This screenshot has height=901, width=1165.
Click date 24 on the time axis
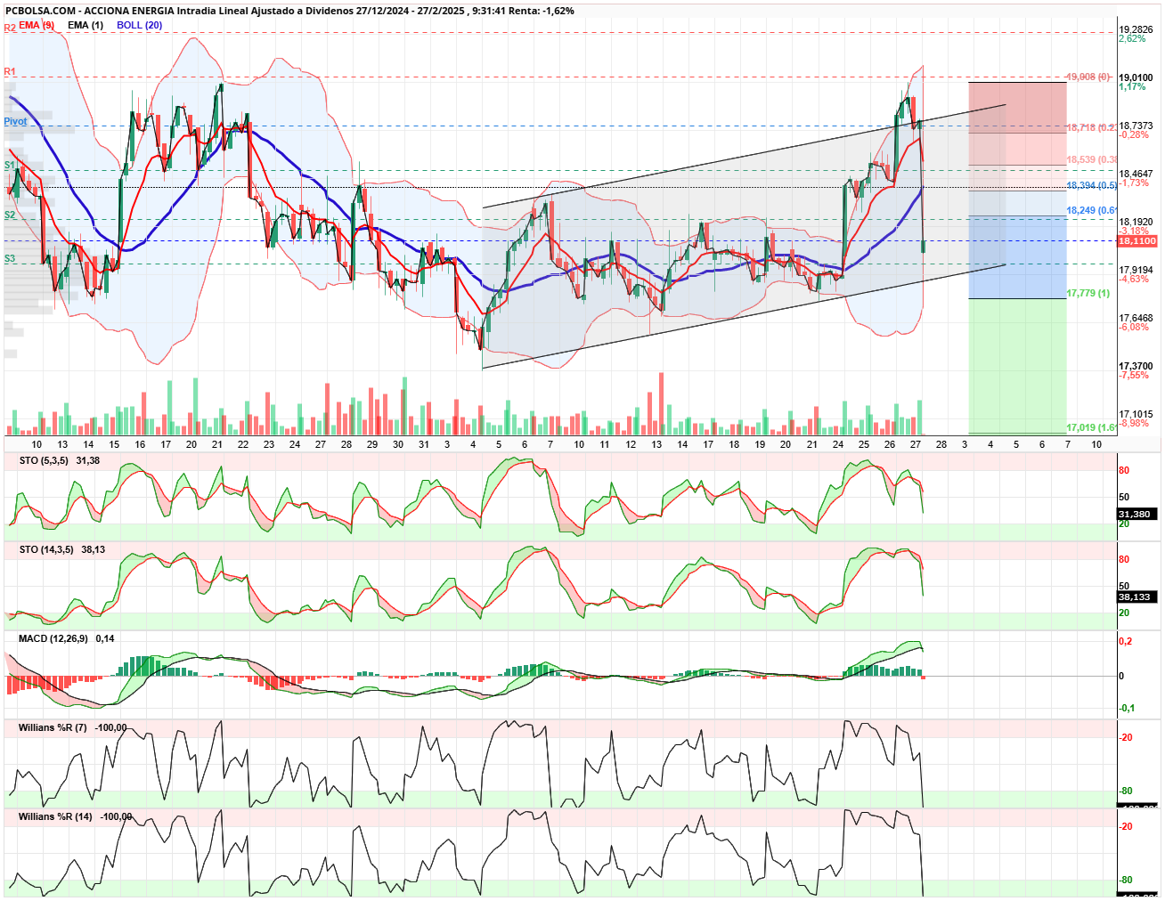pos(838,443)
